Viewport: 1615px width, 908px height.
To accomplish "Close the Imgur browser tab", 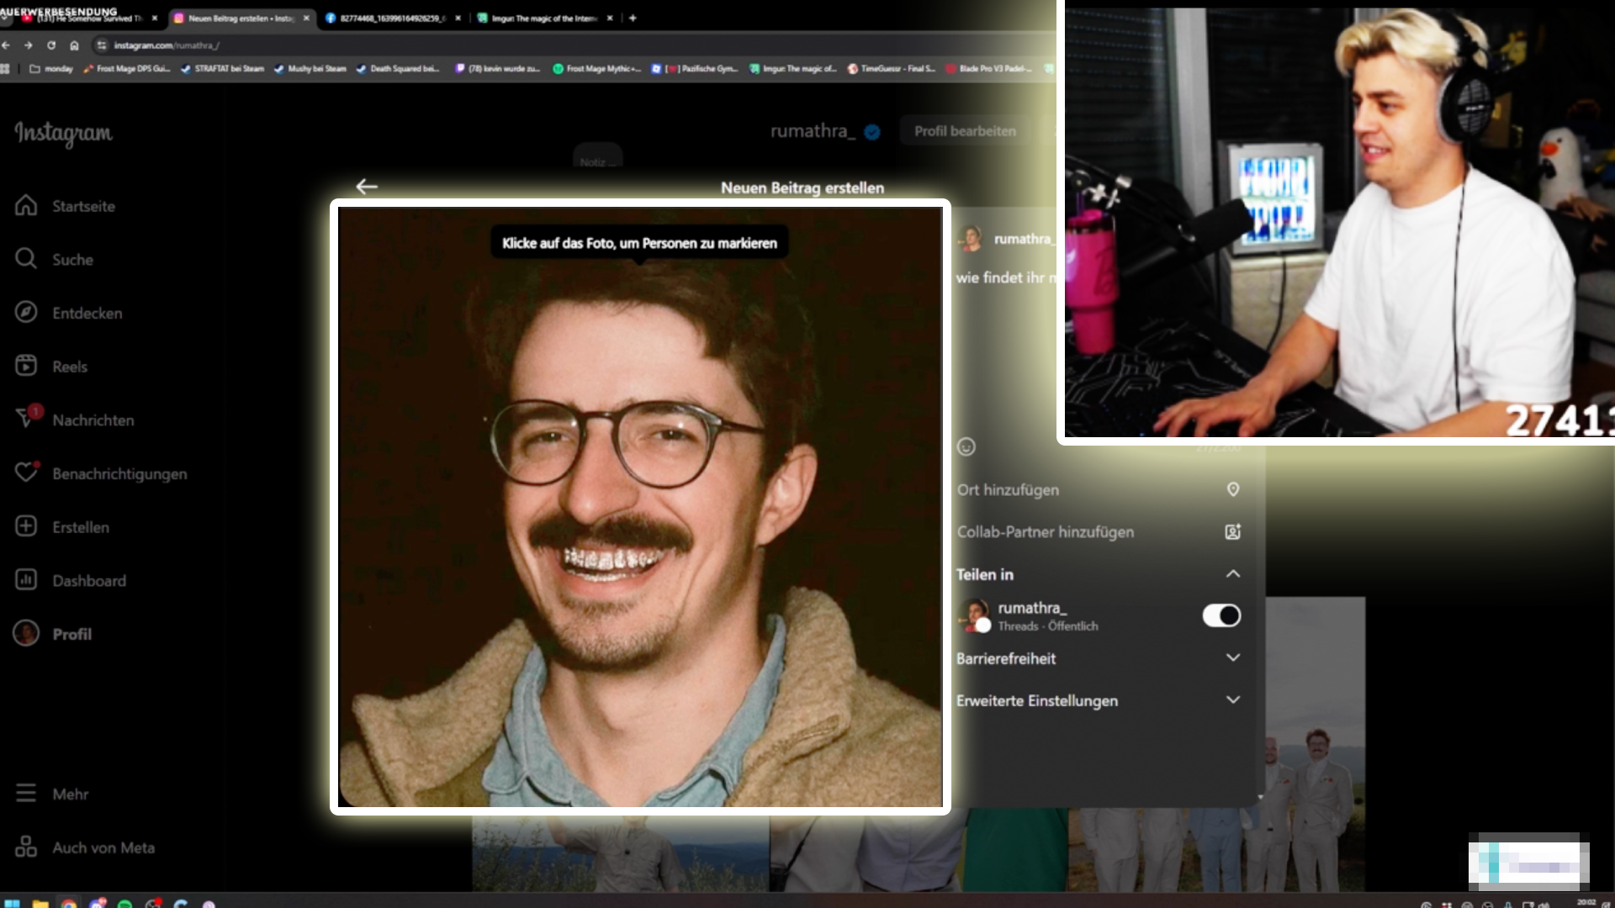I will (610, 18).
